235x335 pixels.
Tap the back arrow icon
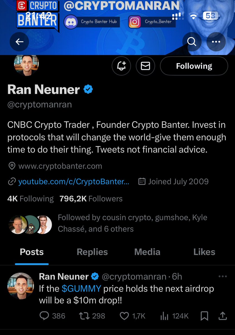coord(19,42)
